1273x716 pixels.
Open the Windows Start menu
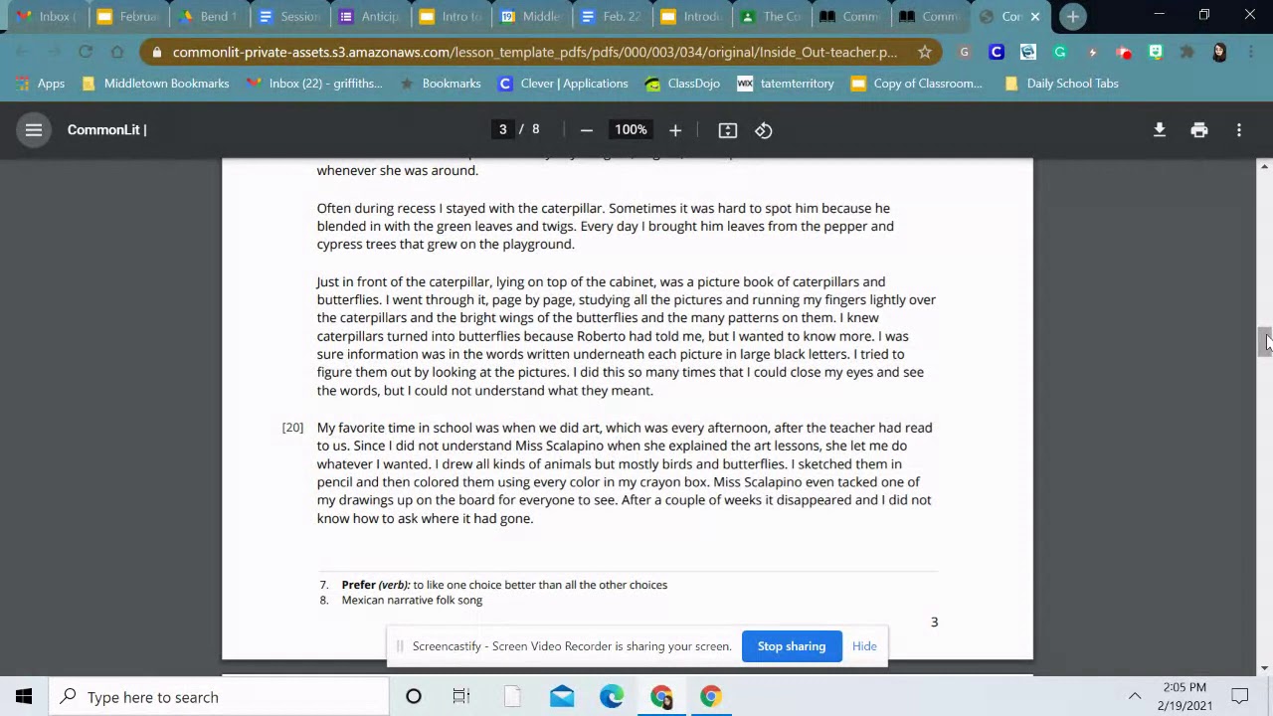pos(24,697)
